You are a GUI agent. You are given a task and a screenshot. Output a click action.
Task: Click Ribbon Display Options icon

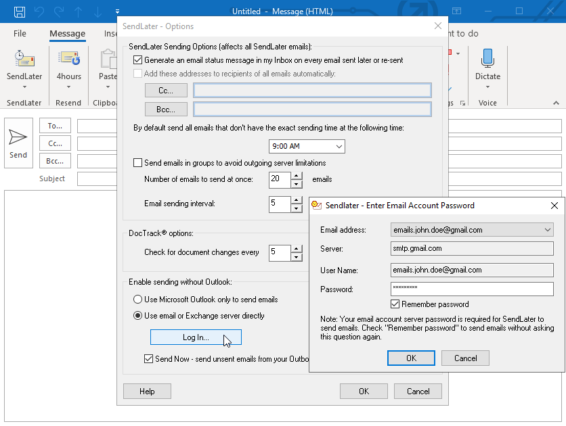point(456,11)
